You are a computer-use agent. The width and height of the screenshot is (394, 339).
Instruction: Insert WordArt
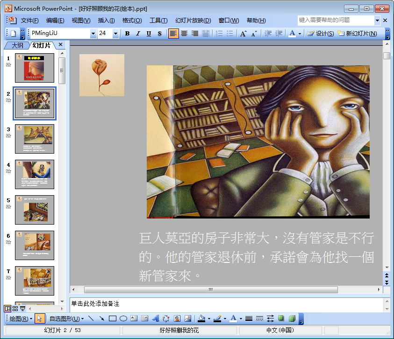click(156, 318)
